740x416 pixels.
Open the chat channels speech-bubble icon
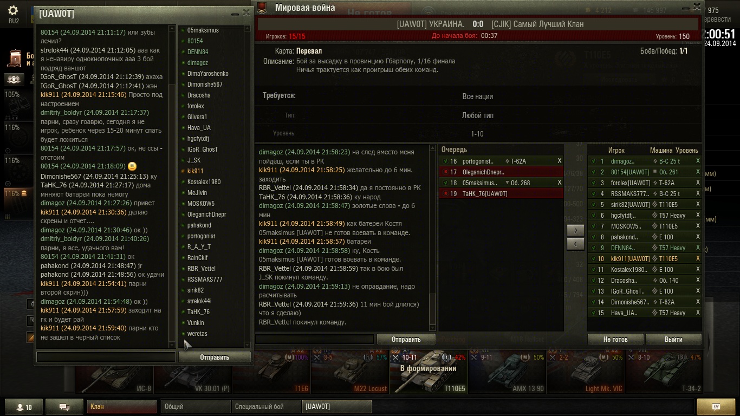click(64, 407)
